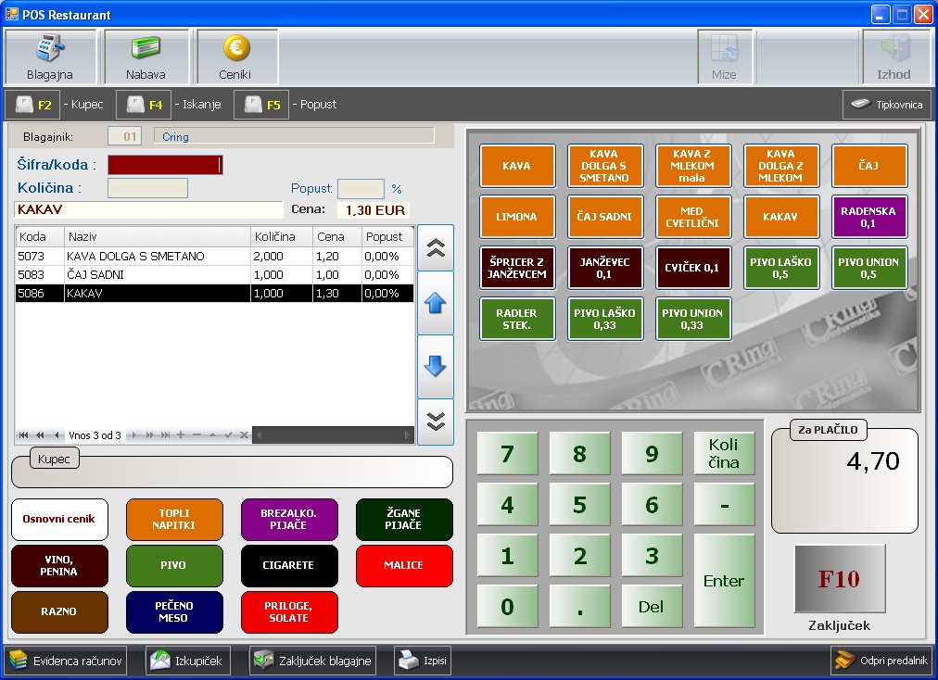Add PIVO LAŠKO 0,5 to order
The width and height of the screenshot is (938, 680).
point(780,268)
